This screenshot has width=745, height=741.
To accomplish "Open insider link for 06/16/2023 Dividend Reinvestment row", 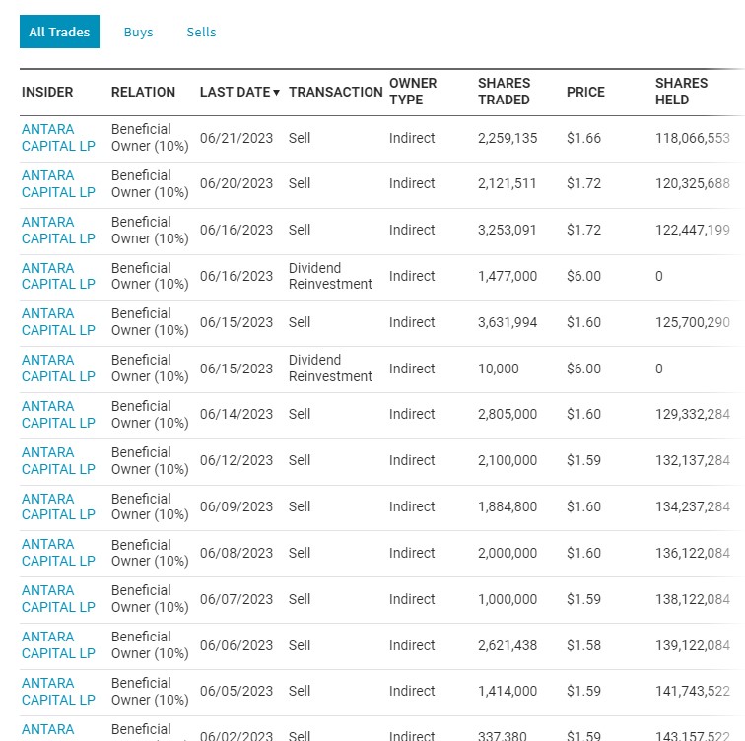I will [58, 276].
